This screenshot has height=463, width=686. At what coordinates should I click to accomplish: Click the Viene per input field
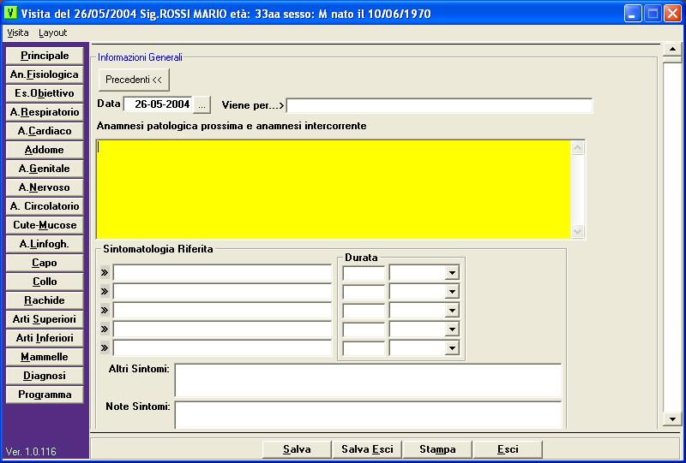[439, 105]
